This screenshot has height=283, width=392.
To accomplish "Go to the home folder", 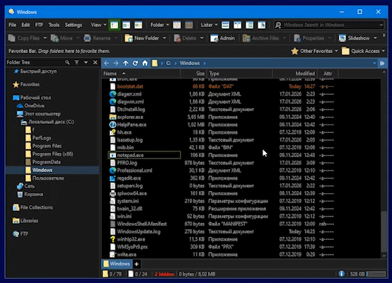I will (x=145, y=63).
